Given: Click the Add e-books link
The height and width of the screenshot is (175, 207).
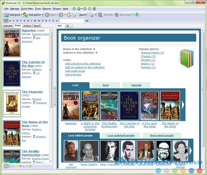Looking at the screenshot, I should [x=73, y=75].
